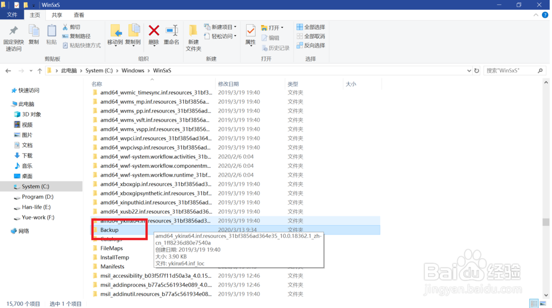Screen dimensions: 552x308
Task: Expand Copy to dropdown arrow
Action: [132, 45]
